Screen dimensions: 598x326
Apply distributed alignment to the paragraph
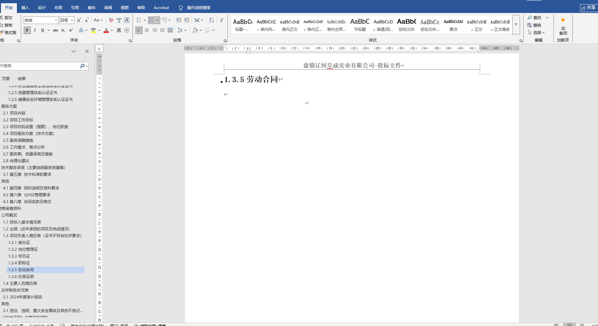coord(170,30)
